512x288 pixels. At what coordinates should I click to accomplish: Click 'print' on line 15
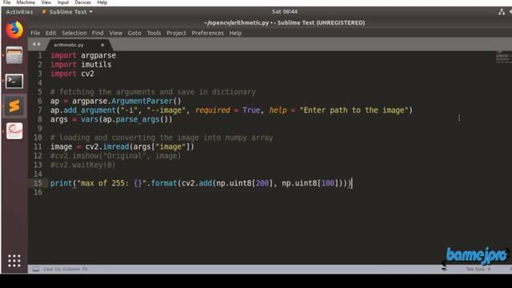click(61, 183)
